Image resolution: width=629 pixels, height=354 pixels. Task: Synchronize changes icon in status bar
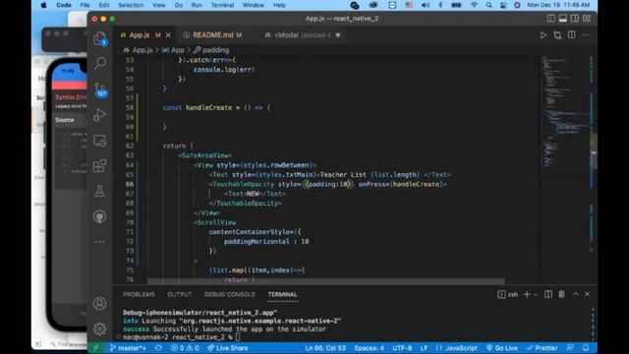[158, 347]
